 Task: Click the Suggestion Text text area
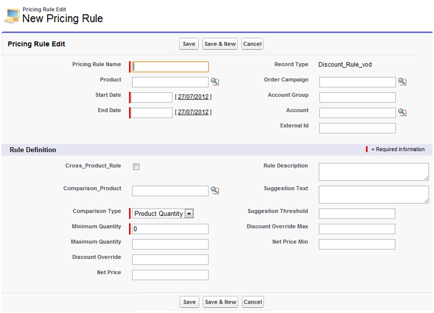373,194
